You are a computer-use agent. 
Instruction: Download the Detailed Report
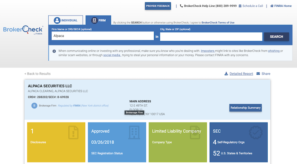[241, 74]
